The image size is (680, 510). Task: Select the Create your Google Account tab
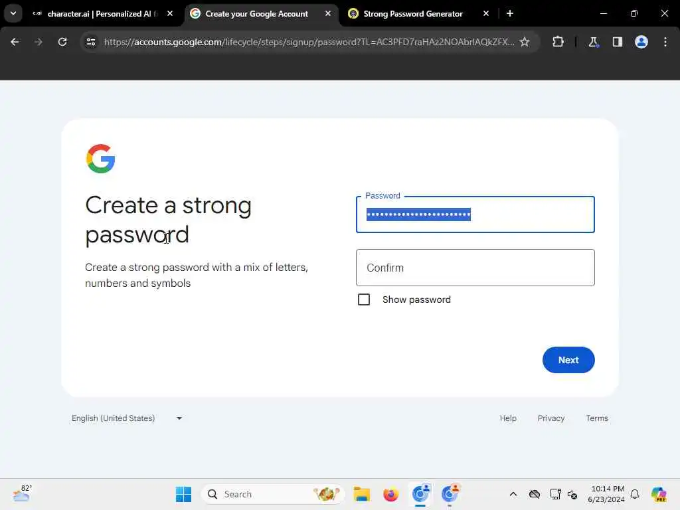coord(262,14)
